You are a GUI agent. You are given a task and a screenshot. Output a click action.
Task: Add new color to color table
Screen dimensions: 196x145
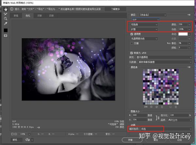pyautogui.click(x=171, y=107)
